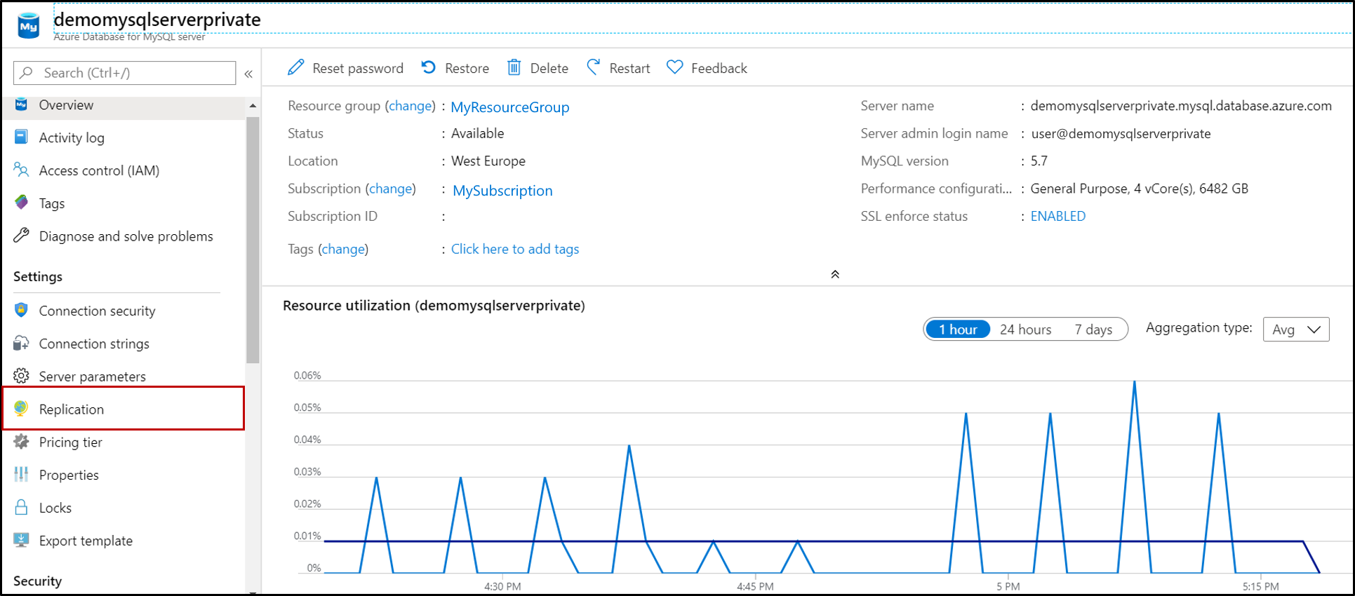Click the search magnifier icon
Image resolution: width=1355 pixels, height=596 pixels.
click(x=27, y=72)
